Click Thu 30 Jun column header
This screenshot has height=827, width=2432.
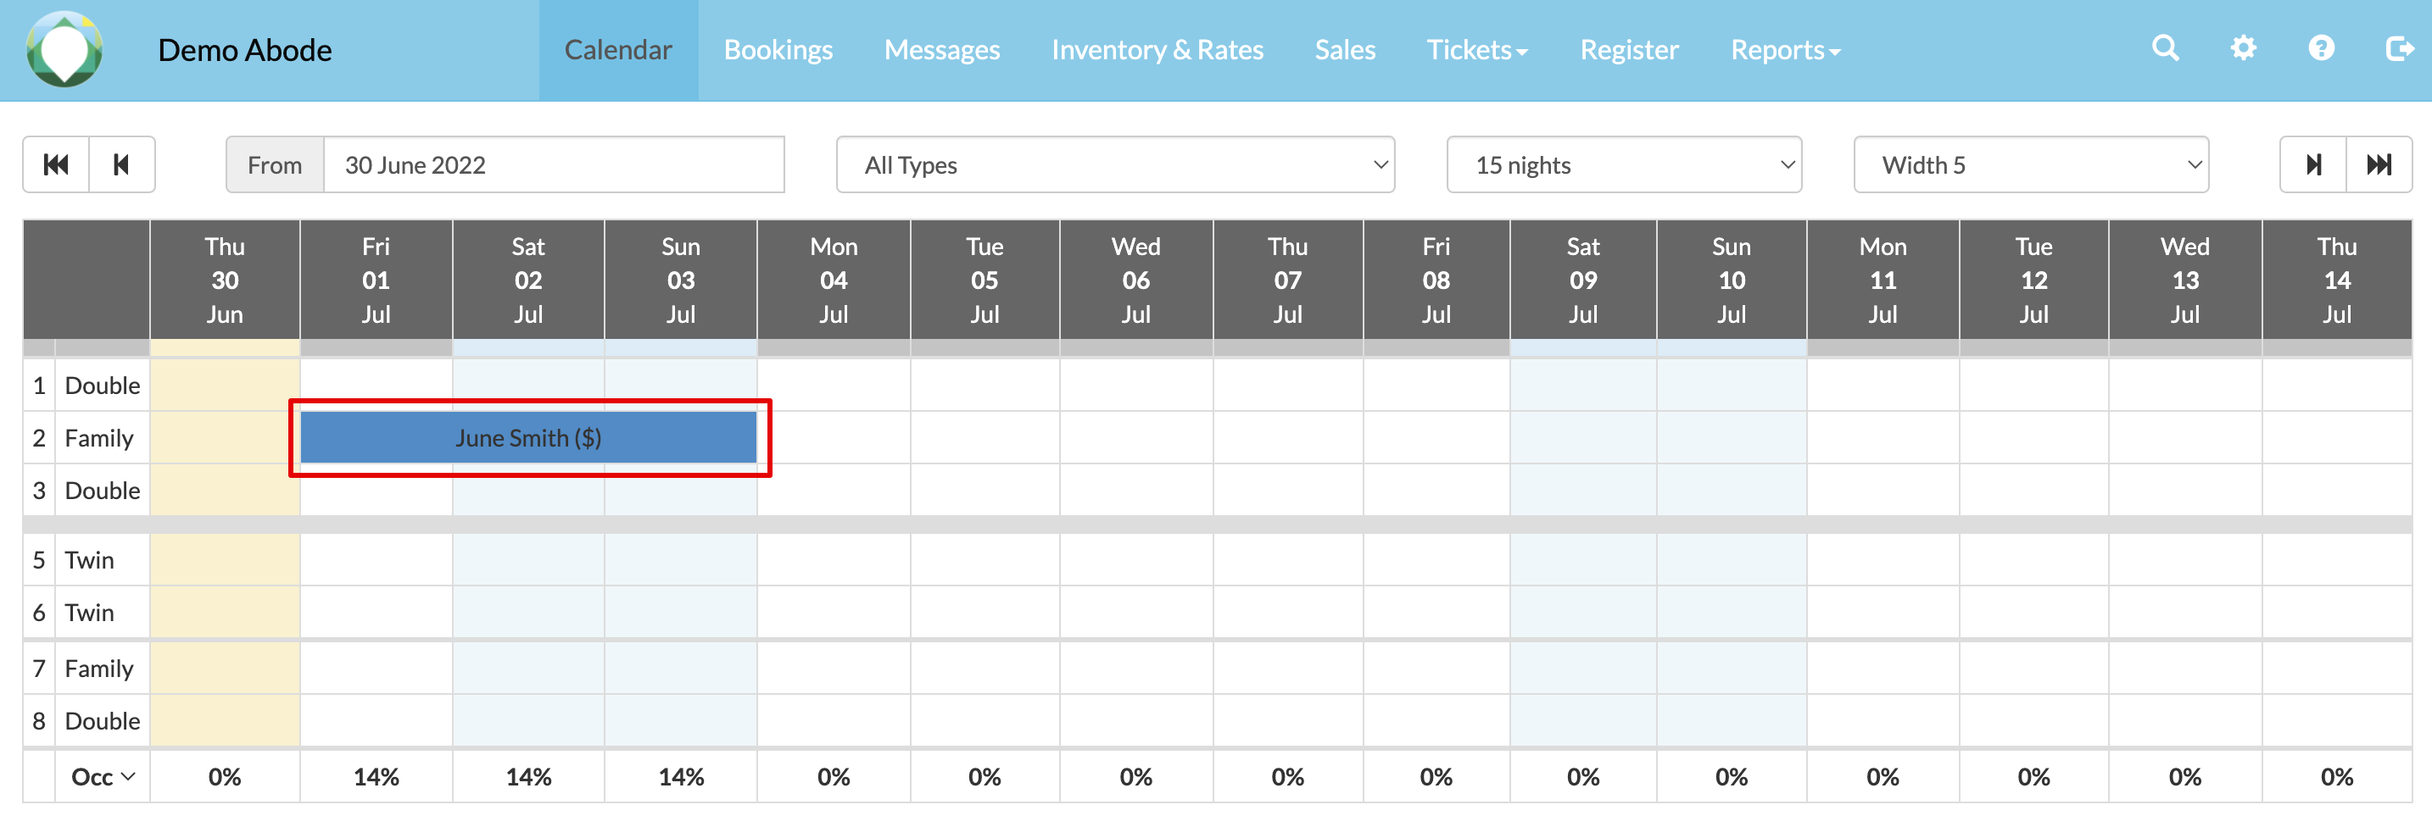coord(225,280)
